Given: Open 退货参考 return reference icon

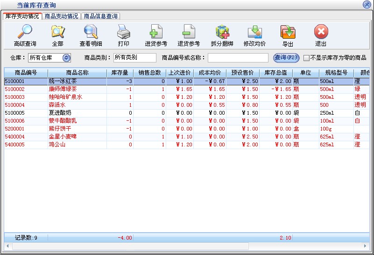Looking at the screenshot, I should [189, 32].
